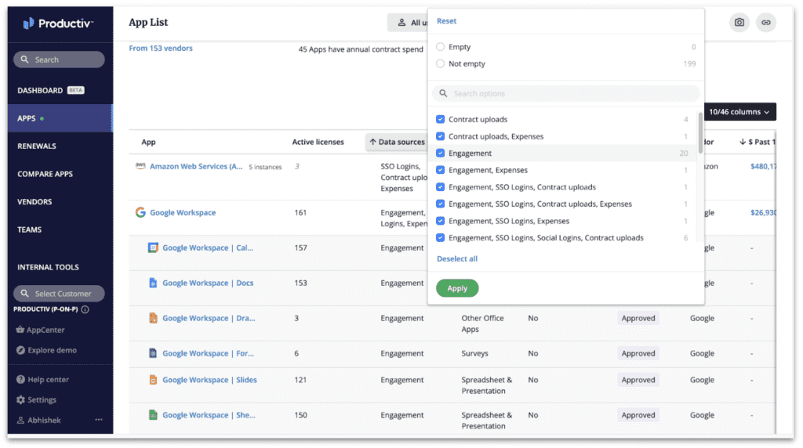Screen dimensions: 803x448
Task: Uncheck Engagement, SSO Logins, Contract uploads checkbox
Action: (x=440, y=186)
